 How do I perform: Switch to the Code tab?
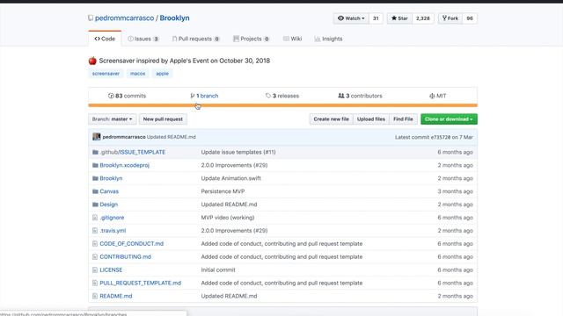pyautogui.click(x=105, y=39)
